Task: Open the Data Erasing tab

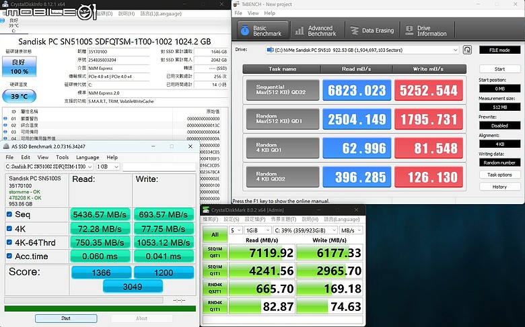Action: click(372, 30)
